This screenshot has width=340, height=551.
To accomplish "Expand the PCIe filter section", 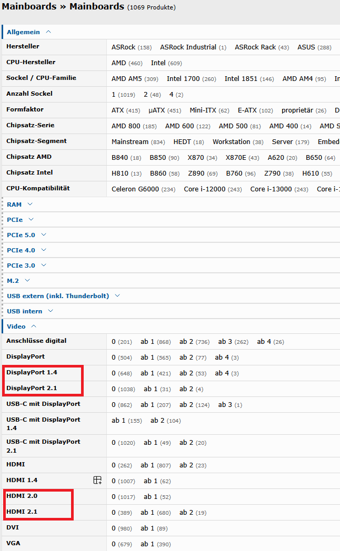I will [20, 220].
